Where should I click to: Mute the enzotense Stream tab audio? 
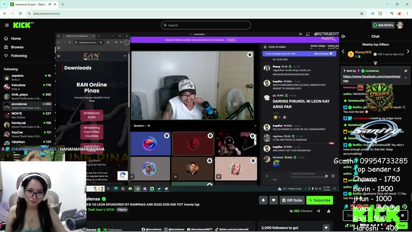tap(50, 5)
